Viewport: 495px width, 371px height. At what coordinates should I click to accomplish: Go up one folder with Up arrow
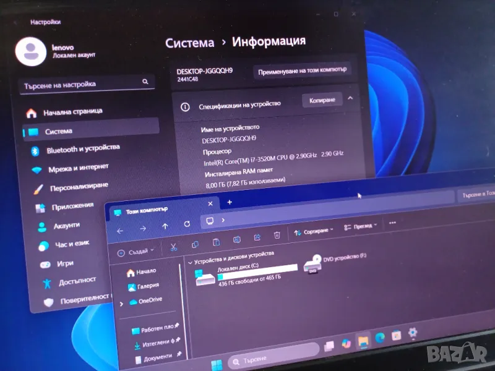pyautogui.click(x=165, y=226)
